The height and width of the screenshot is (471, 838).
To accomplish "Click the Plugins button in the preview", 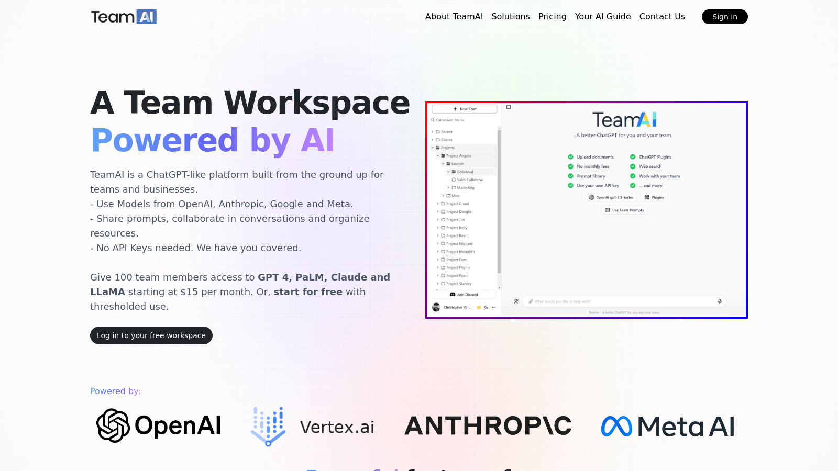I will point(654,197).
